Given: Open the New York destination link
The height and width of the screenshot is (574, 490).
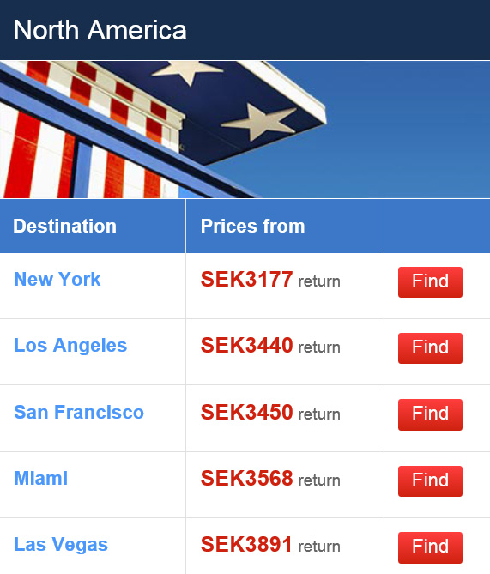Looking at the screenshot, I should [57, 280].
